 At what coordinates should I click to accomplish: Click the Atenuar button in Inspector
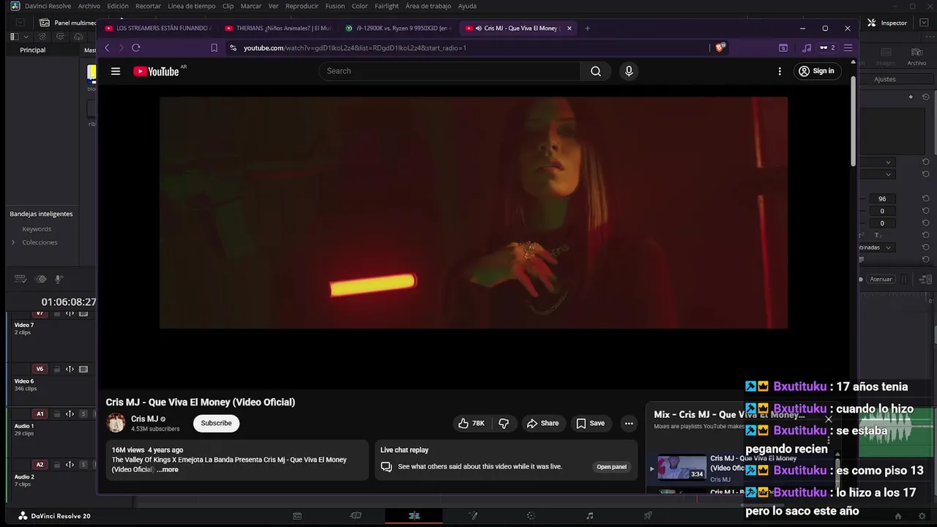point(881,279)
